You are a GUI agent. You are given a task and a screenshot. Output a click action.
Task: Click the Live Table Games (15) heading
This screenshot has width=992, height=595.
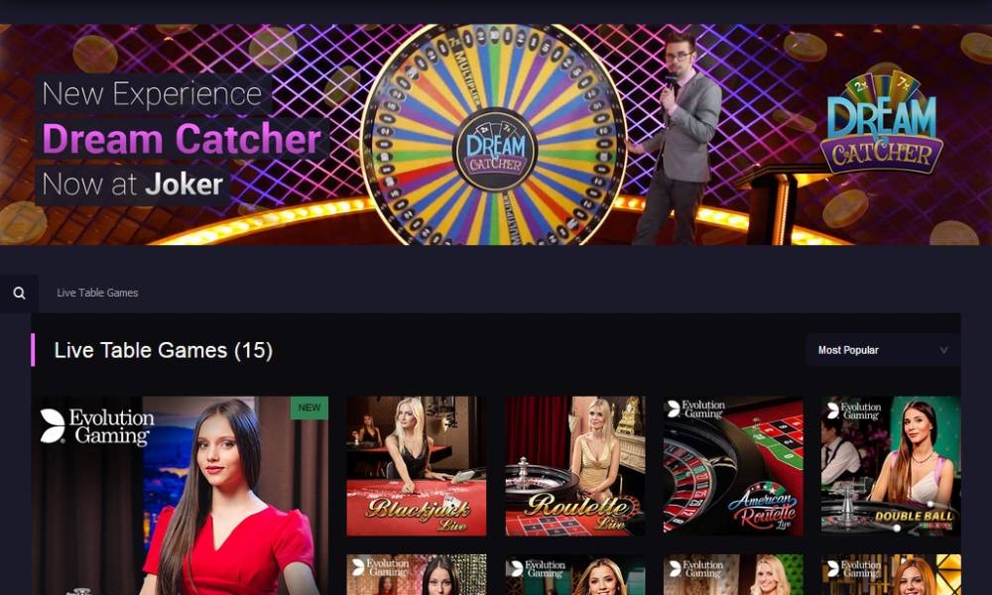(164, 350)
